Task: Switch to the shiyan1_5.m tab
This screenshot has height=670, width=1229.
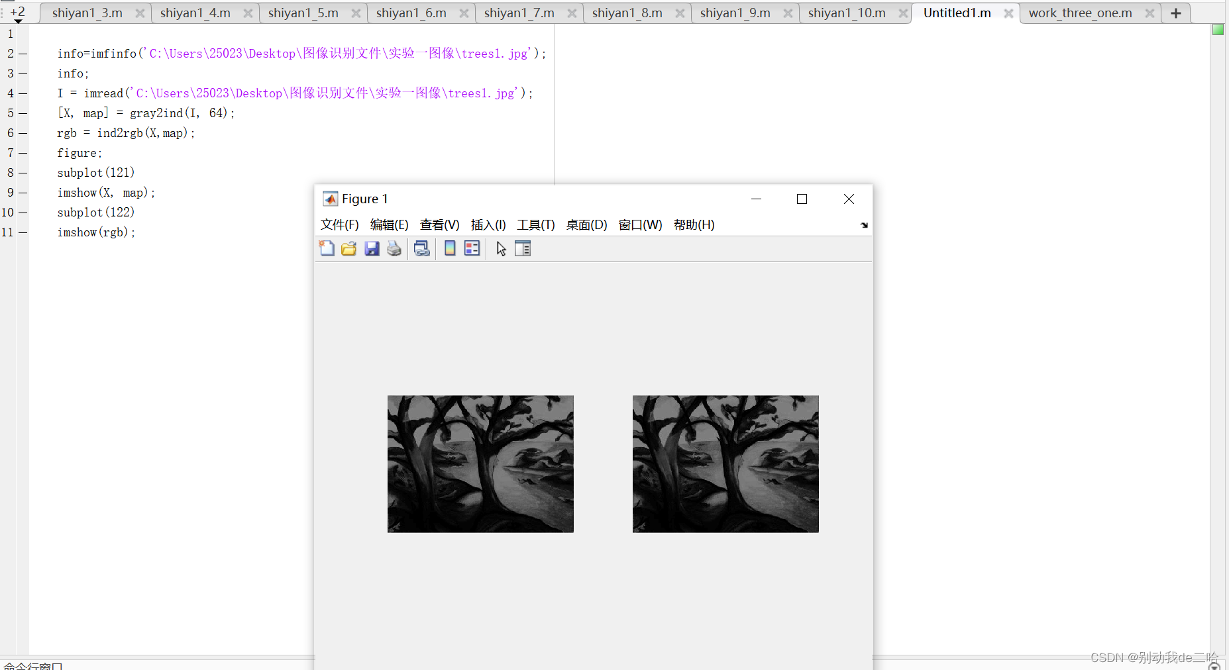Action: click(x=303, y=13)
